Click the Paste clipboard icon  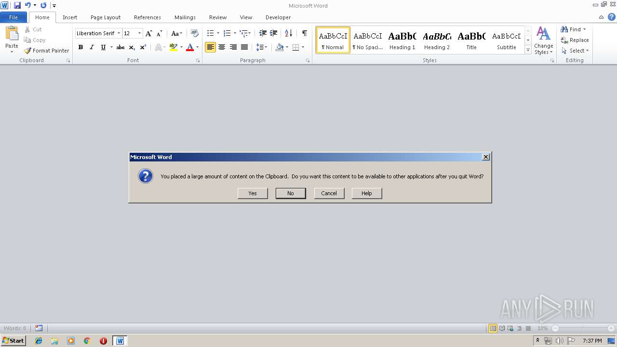pyautogui.click(x=12, y=34)
